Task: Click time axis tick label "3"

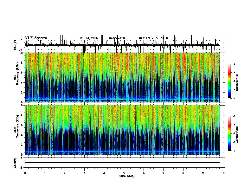Action: tap(84, 173)
